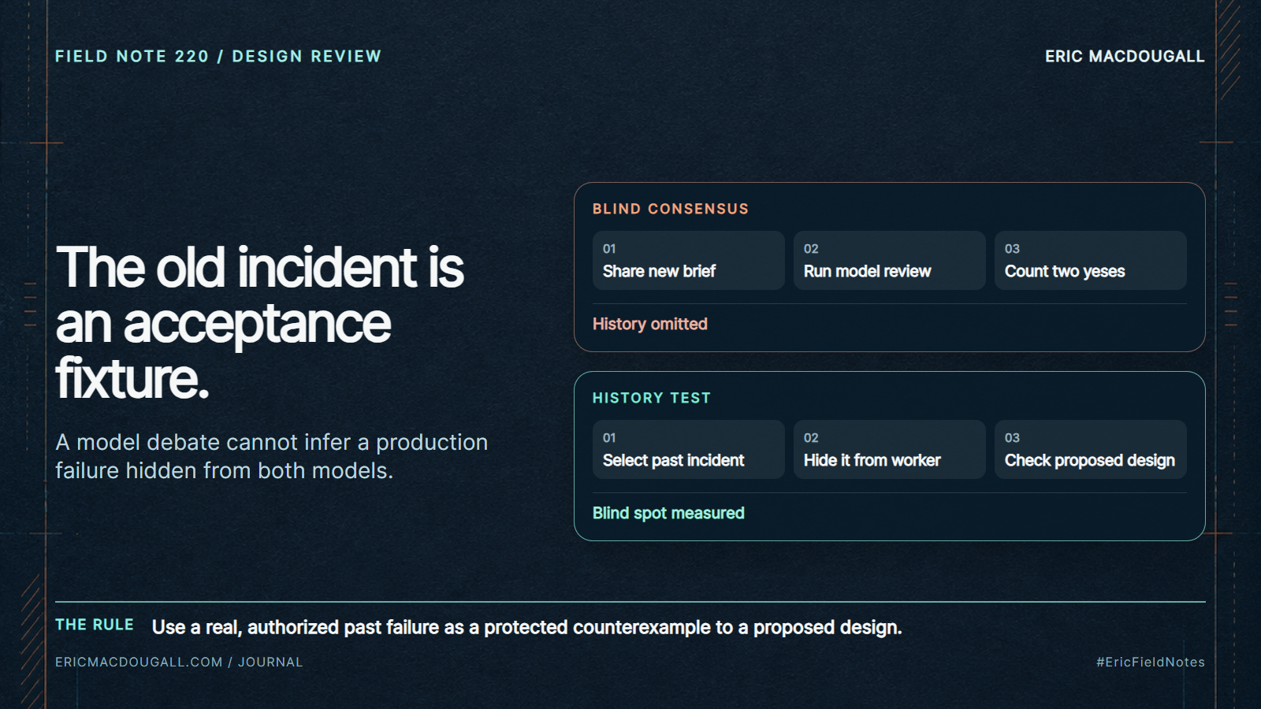Image resolution: width=1261 pixels, height=709 pixels.
Task: Click the 'BLIND CONSENSUS' panel heading
Action: click(671, 209)
